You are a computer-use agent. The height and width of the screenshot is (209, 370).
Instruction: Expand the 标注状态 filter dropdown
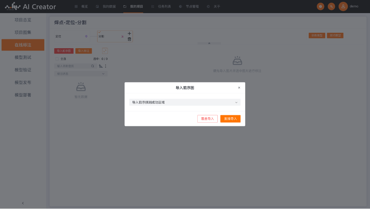(81, 74)
